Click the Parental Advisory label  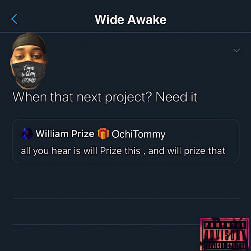coord(225,234)
